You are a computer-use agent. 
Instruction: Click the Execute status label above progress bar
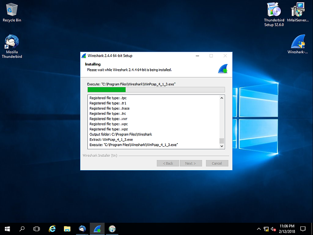(131, 84)
